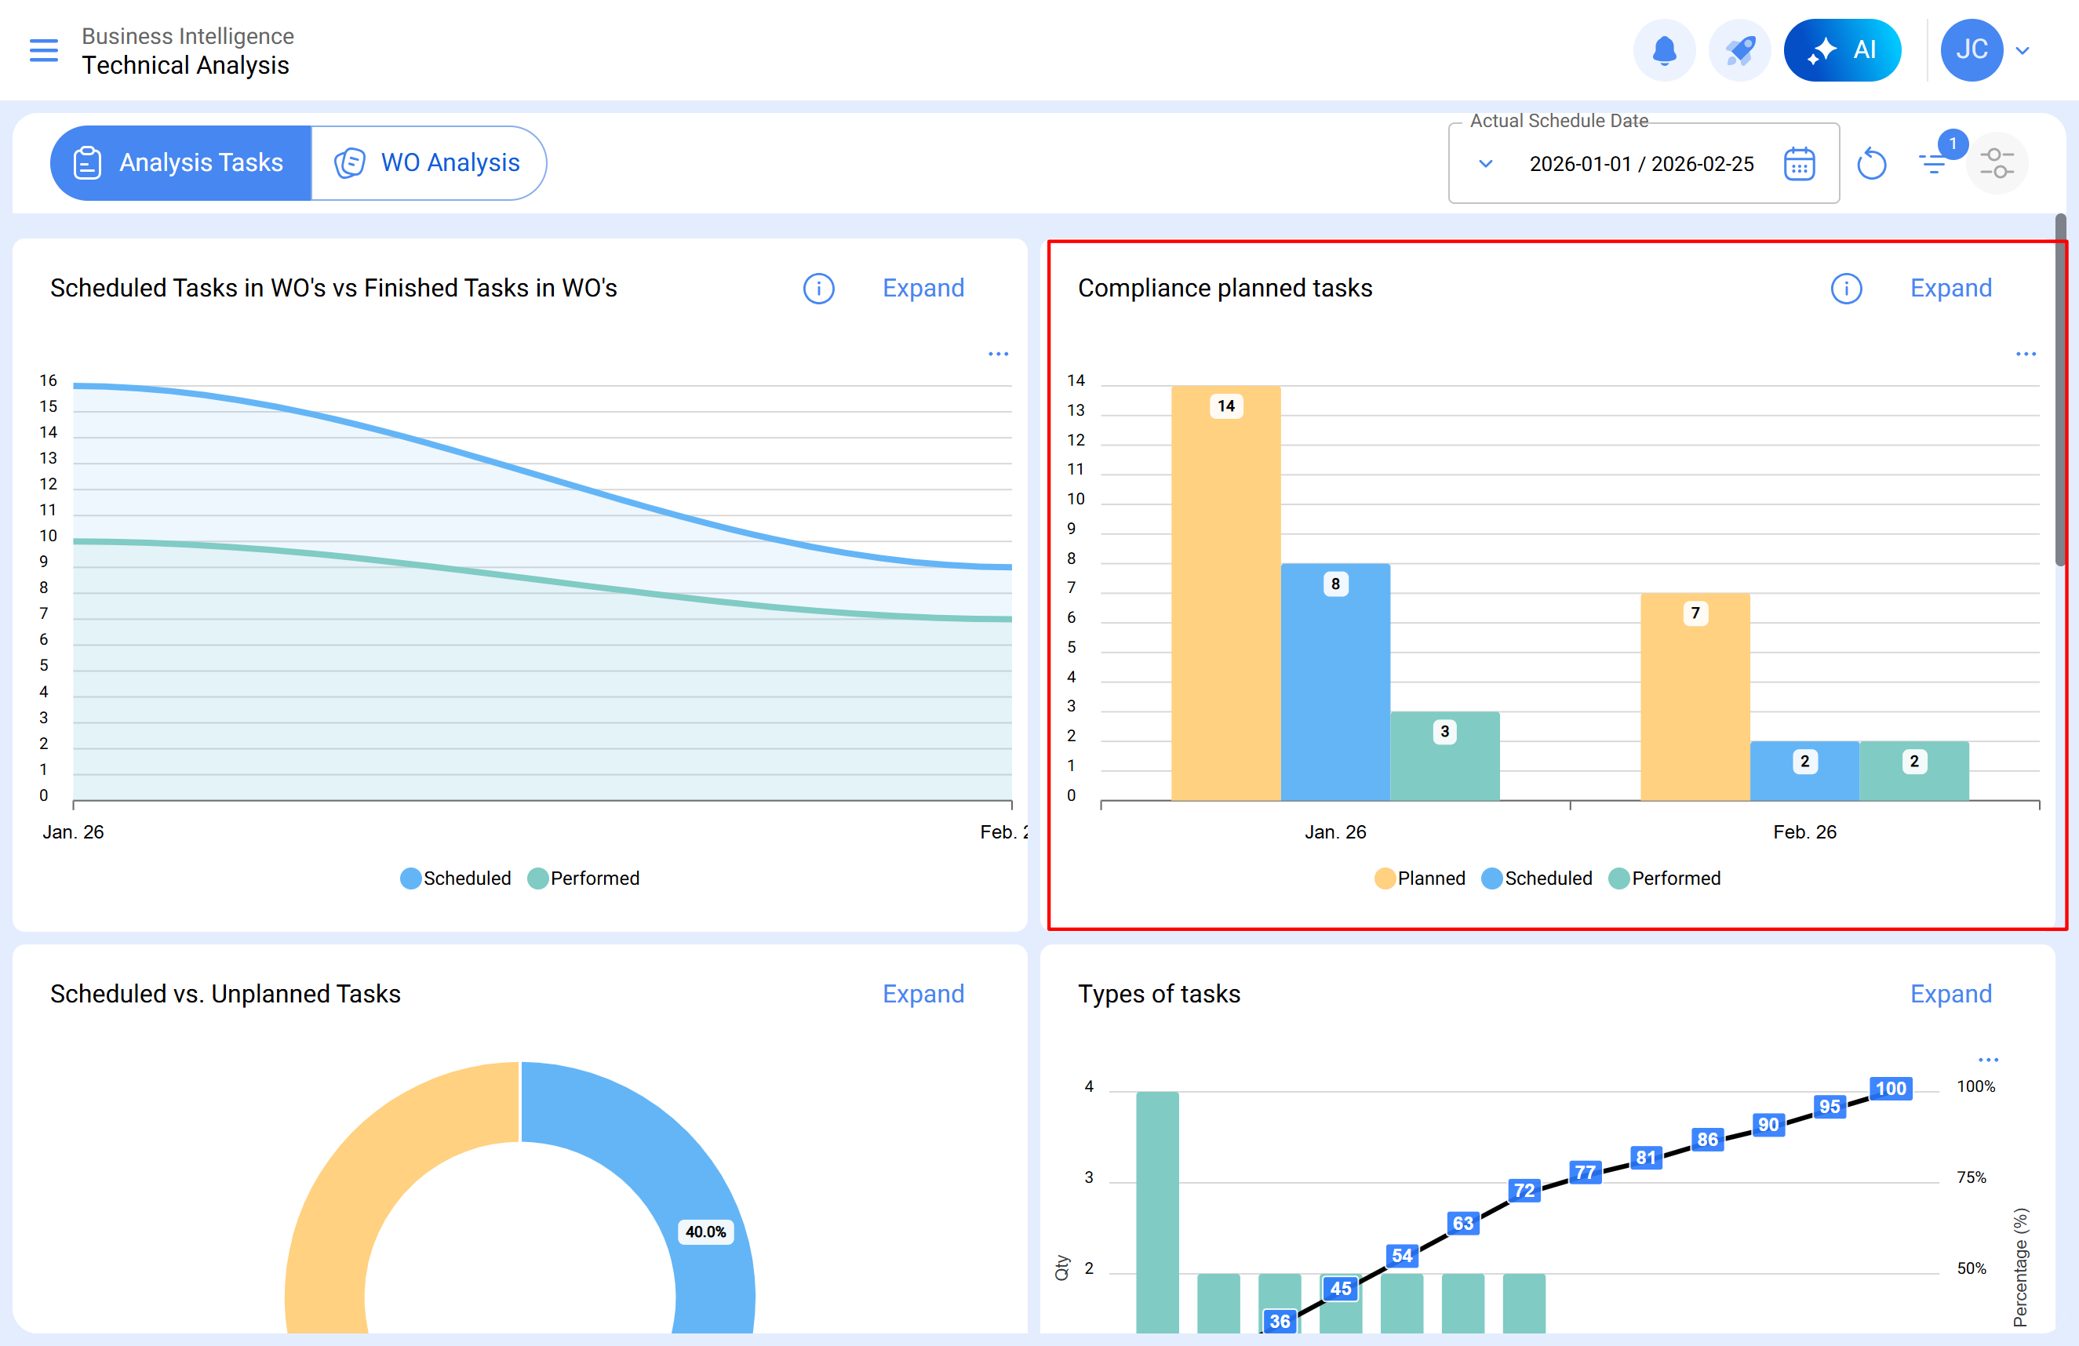Open the hamburger navigation menu
This screenshot has height=1346, width=2079.
tap(44, 49)
